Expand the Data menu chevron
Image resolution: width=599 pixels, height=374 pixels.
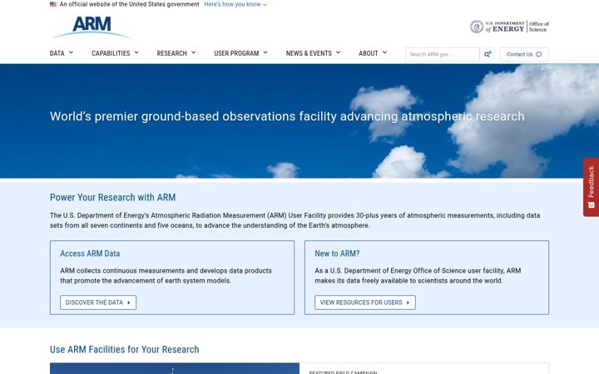tap(71, 52)
